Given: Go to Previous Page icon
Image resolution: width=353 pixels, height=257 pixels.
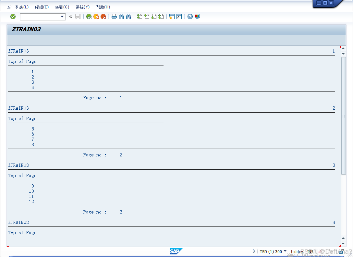Looking at the screenshot, I should 147,17.
